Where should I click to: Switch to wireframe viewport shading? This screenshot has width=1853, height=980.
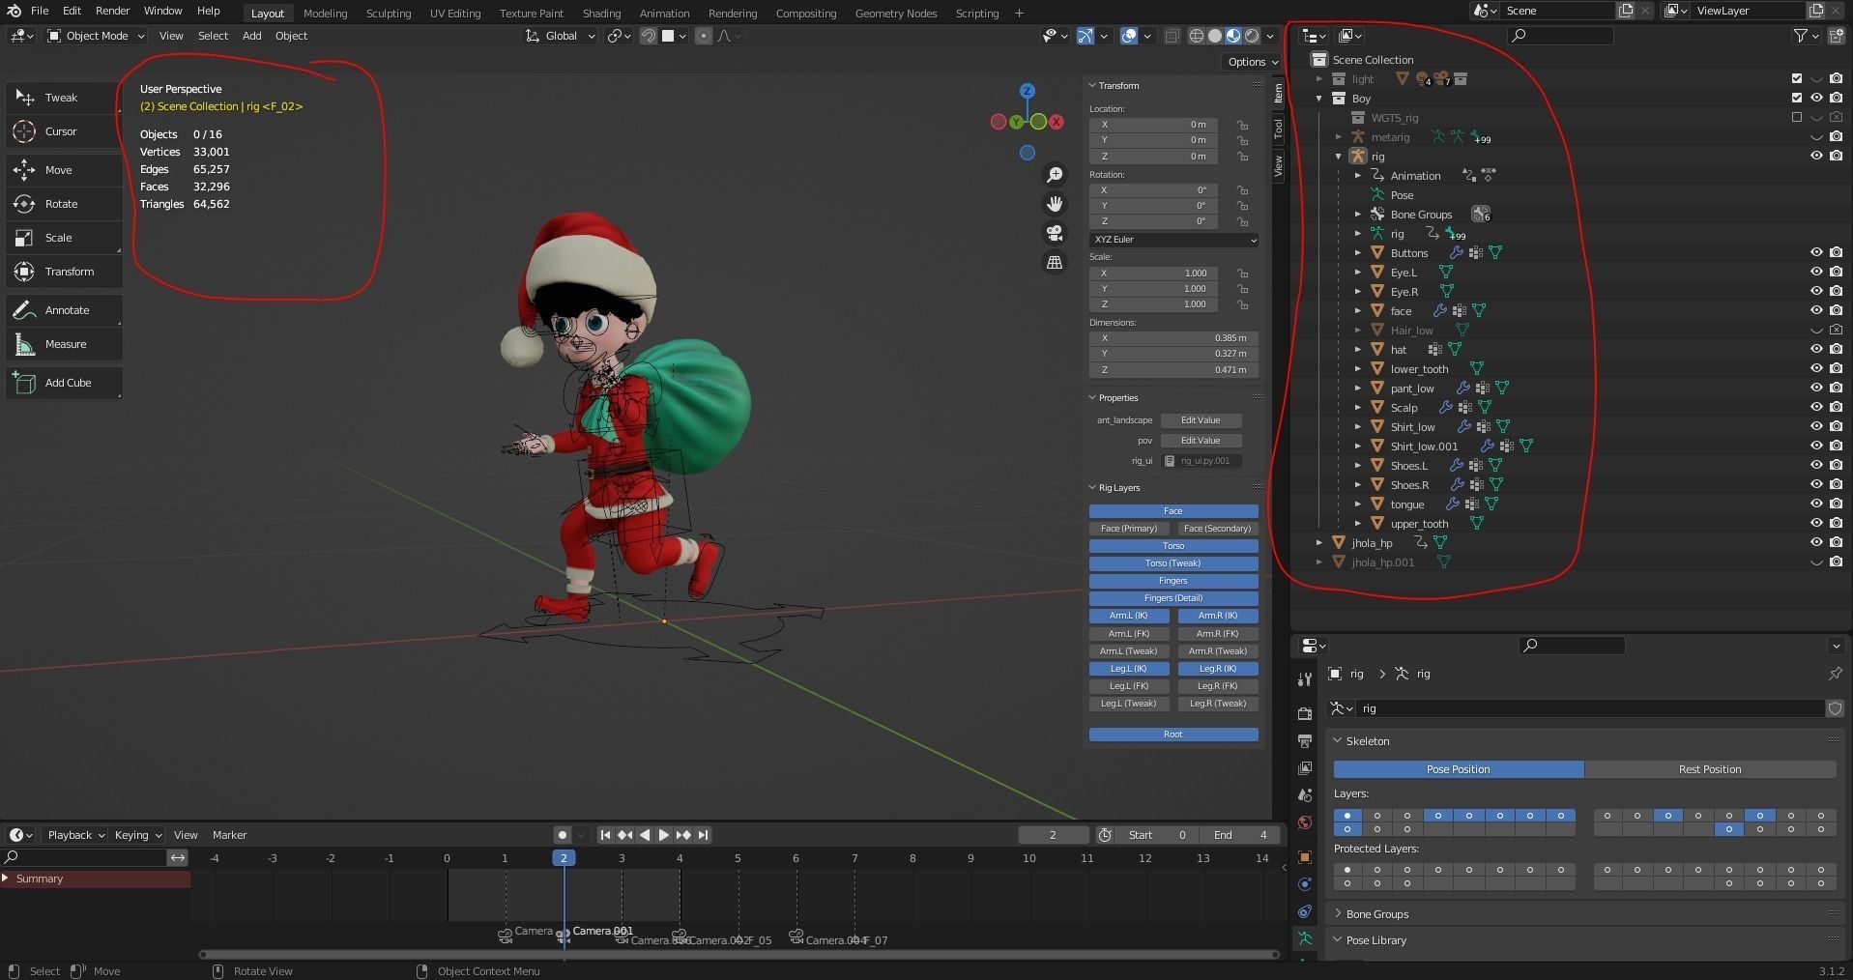coord(1197,36)
